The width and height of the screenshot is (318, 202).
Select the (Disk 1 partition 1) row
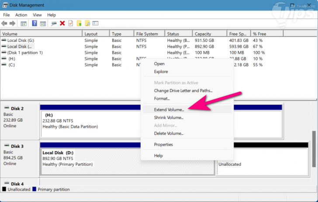click(25, 52)
